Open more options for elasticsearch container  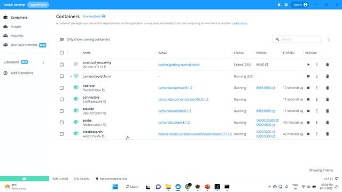point(317,134)
